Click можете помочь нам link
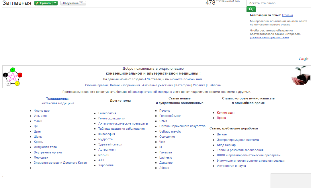The height and width of the screenshot is (188, 313). pyautogui.click(x=186, y=79)
